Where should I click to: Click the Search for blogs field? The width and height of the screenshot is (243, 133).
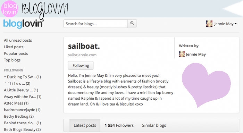[x=95, y=24]
